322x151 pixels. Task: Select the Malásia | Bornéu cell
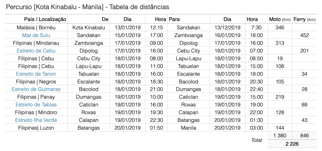[x=36, y=28]
